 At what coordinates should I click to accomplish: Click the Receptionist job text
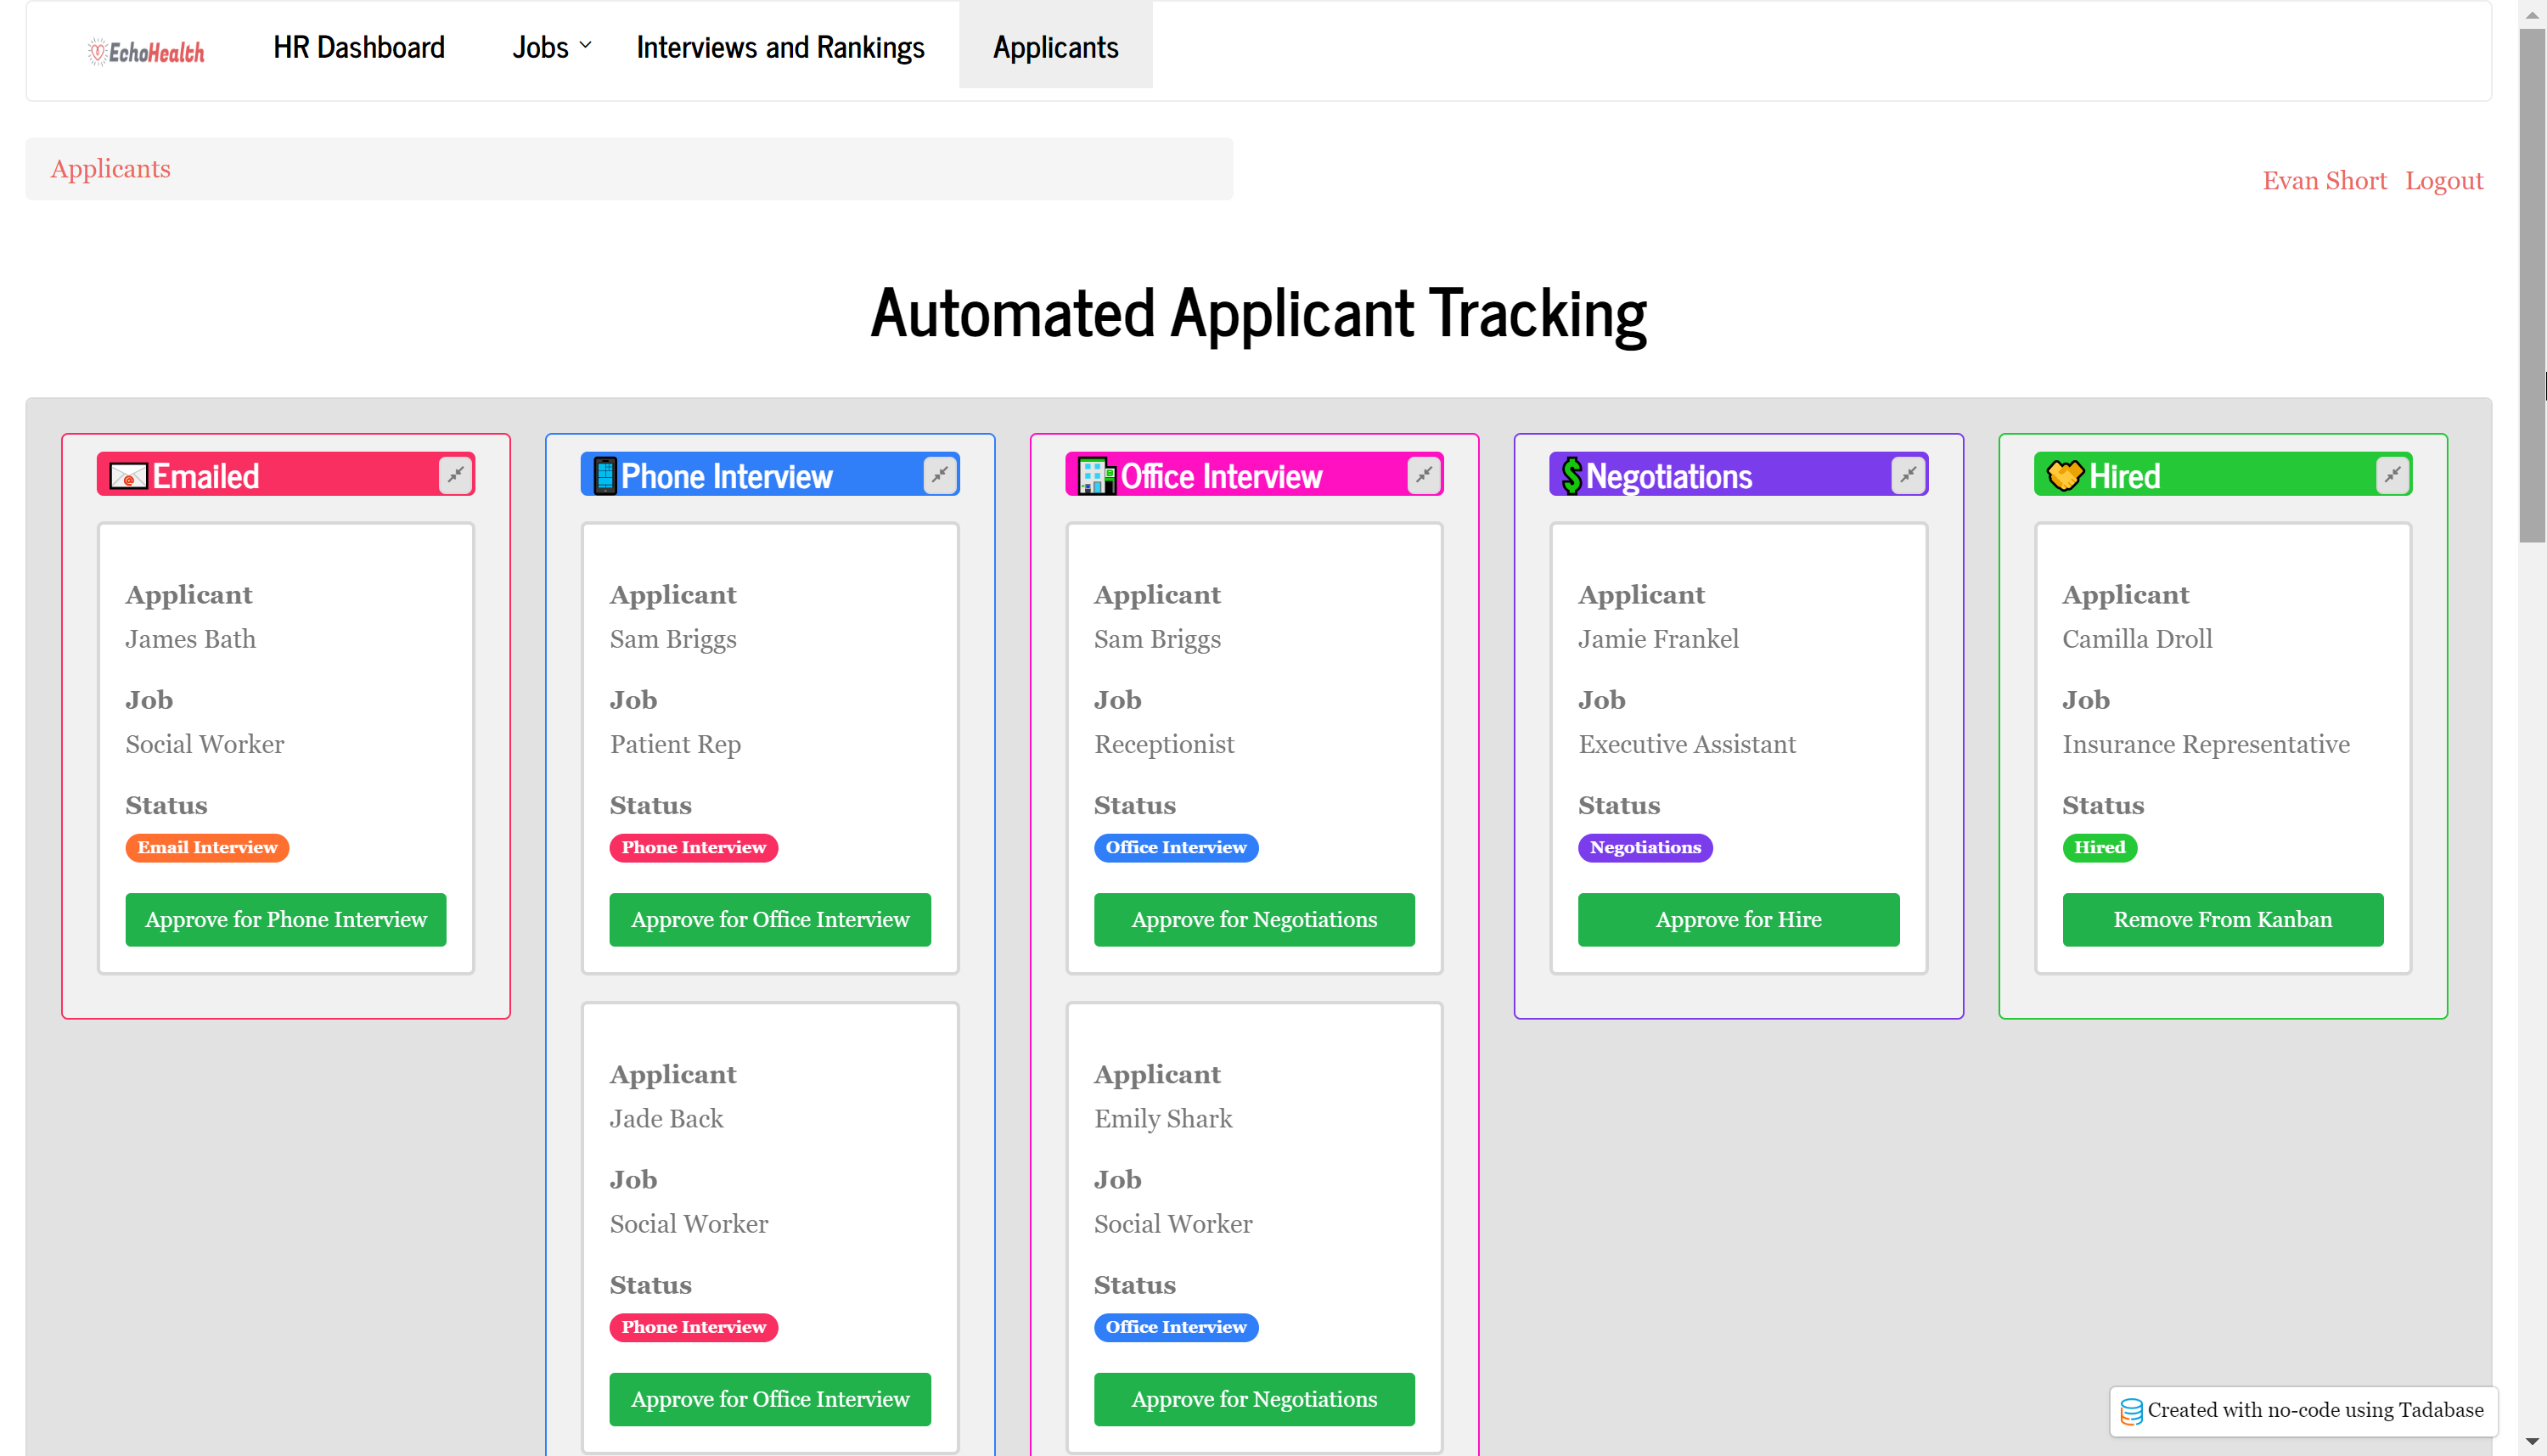click(x=1164, y=744)
